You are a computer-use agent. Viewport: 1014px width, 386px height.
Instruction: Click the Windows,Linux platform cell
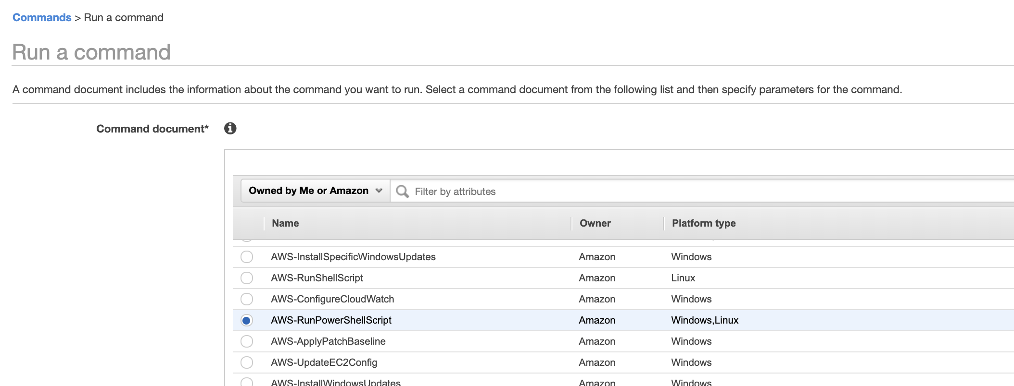[705, 320]
